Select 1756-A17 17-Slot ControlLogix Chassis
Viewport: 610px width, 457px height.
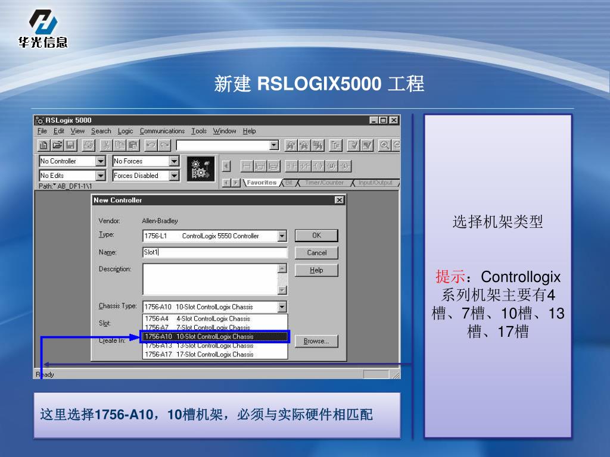[214, 355]
